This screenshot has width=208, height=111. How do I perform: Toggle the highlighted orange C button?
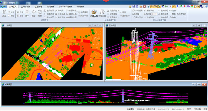(x=174, y=6)
